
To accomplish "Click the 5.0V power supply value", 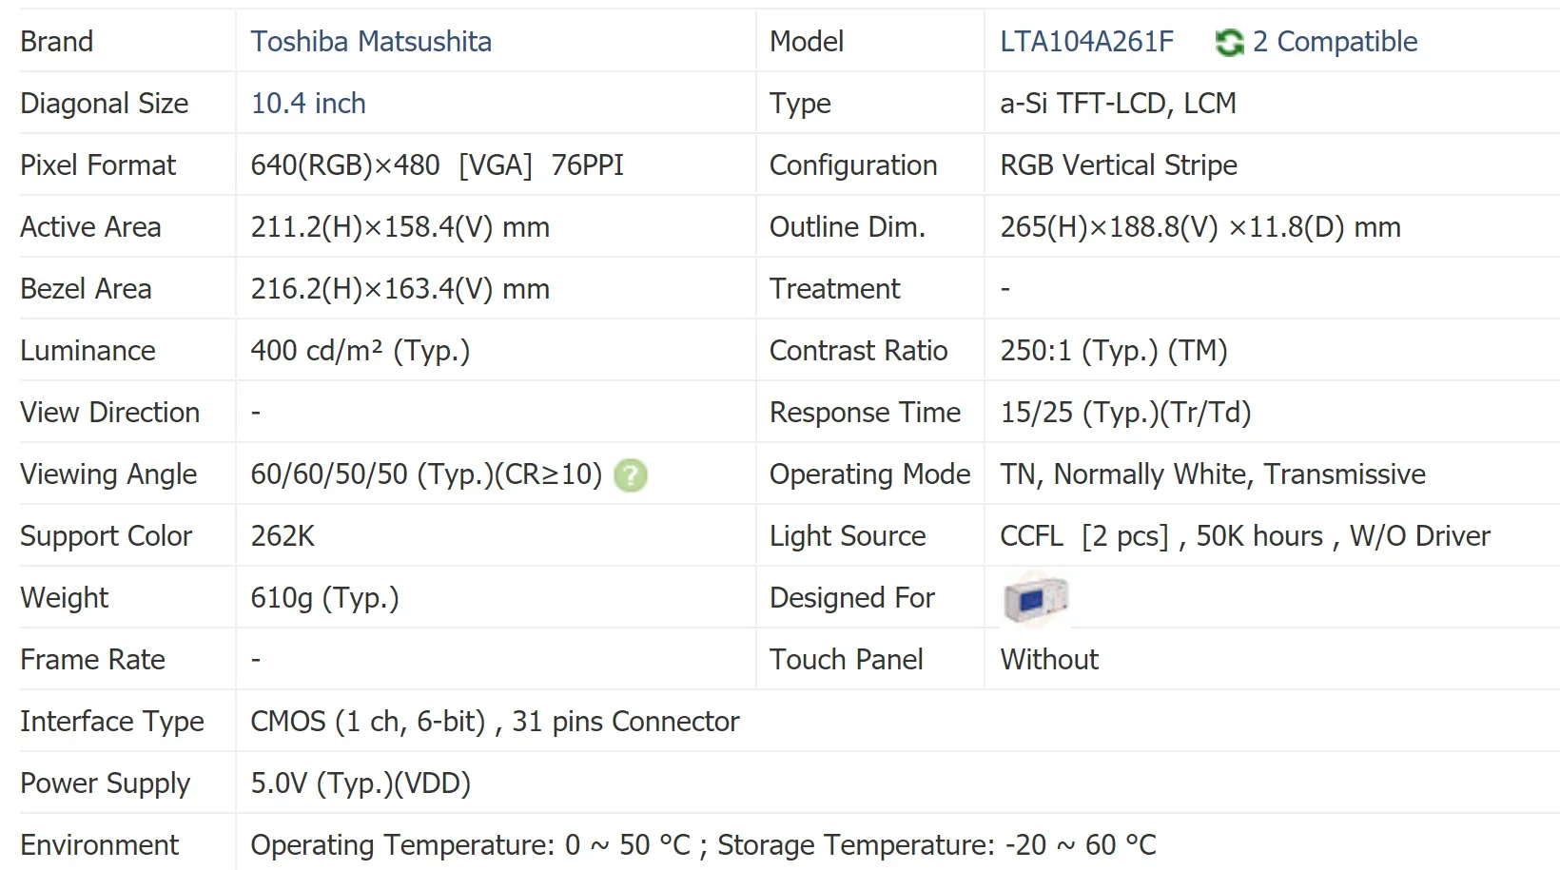I will (x=361, y=783).
